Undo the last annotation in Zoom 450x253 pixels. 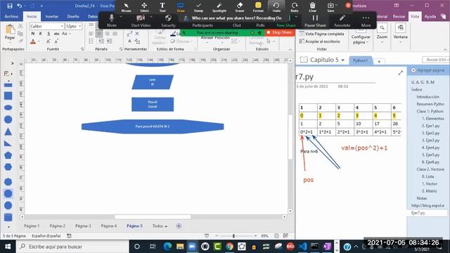pyautogui.click(x=276, y=7)
